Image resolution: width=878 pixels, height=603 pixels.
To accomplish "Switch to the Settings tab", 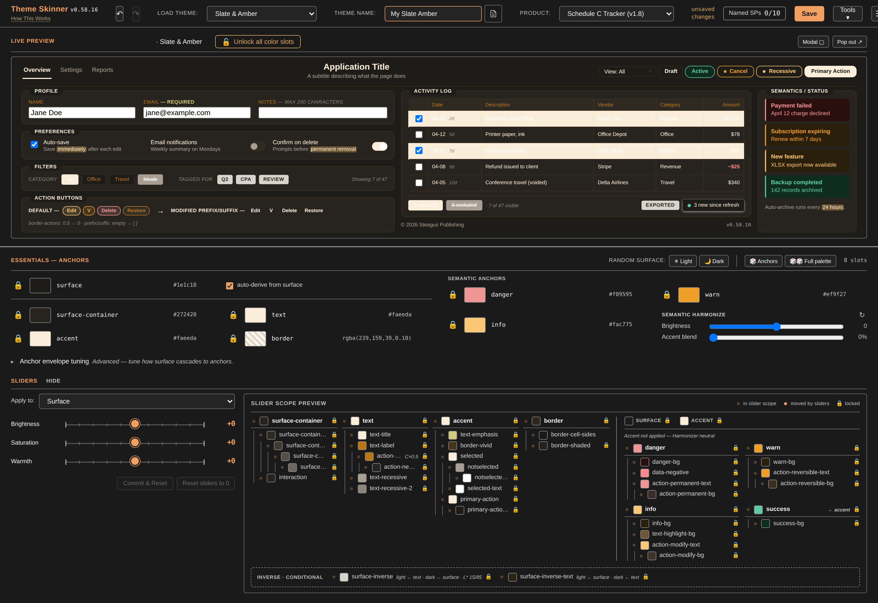I will pyautogui.click(x=71, y=70).
